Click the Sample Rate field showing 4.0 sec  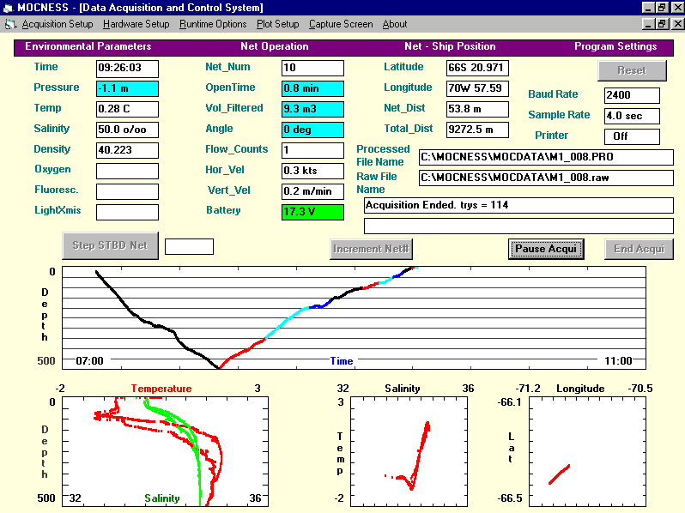632,116
